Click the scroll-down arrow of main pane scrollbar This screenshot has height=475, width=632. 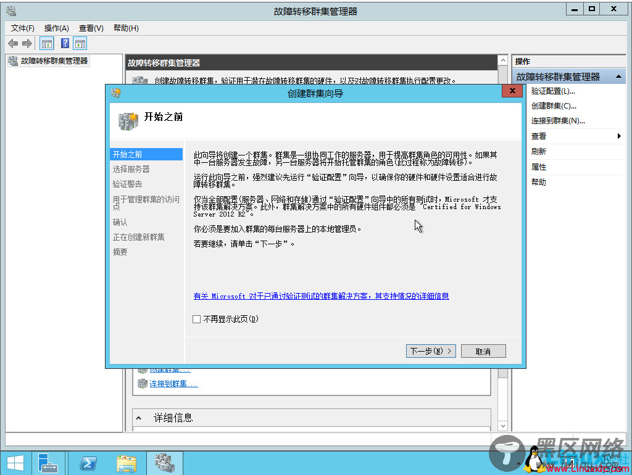pyautogui.click(x=502, y=426)
